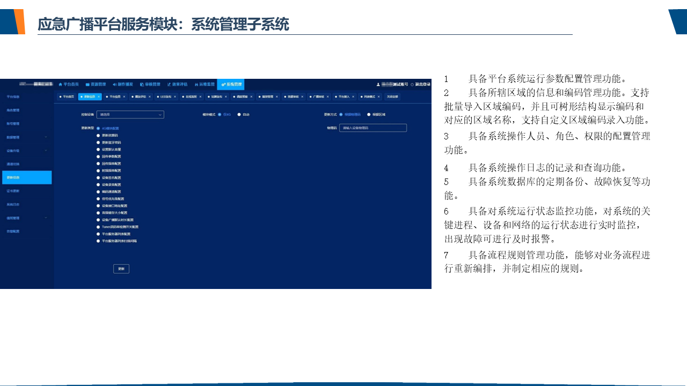Screen dimensions: 687x386
Task: Click the gear icon on 系统管理
Action: pos(223,84)
